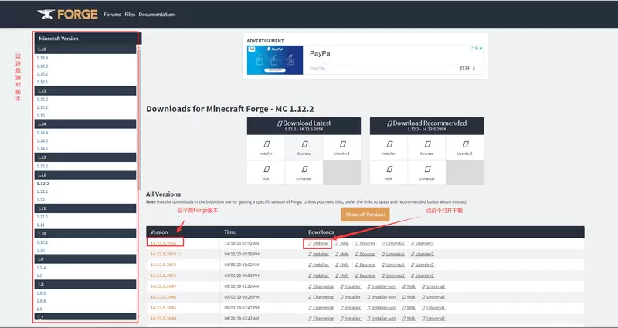
Task: Click Installer-win link for 14.23.5.2846
Action: [382, 297]
